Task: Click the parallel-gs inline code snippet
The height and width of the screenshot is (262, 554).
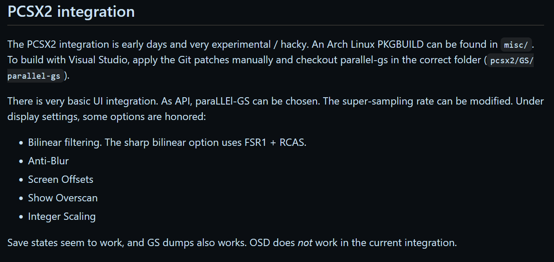Action: 34,76
